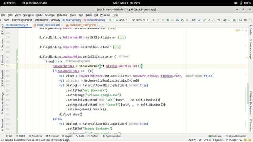This screenshot has height=142, width=253.
Task: Open the app run configuration dropdown
Action: coord(121,20)
